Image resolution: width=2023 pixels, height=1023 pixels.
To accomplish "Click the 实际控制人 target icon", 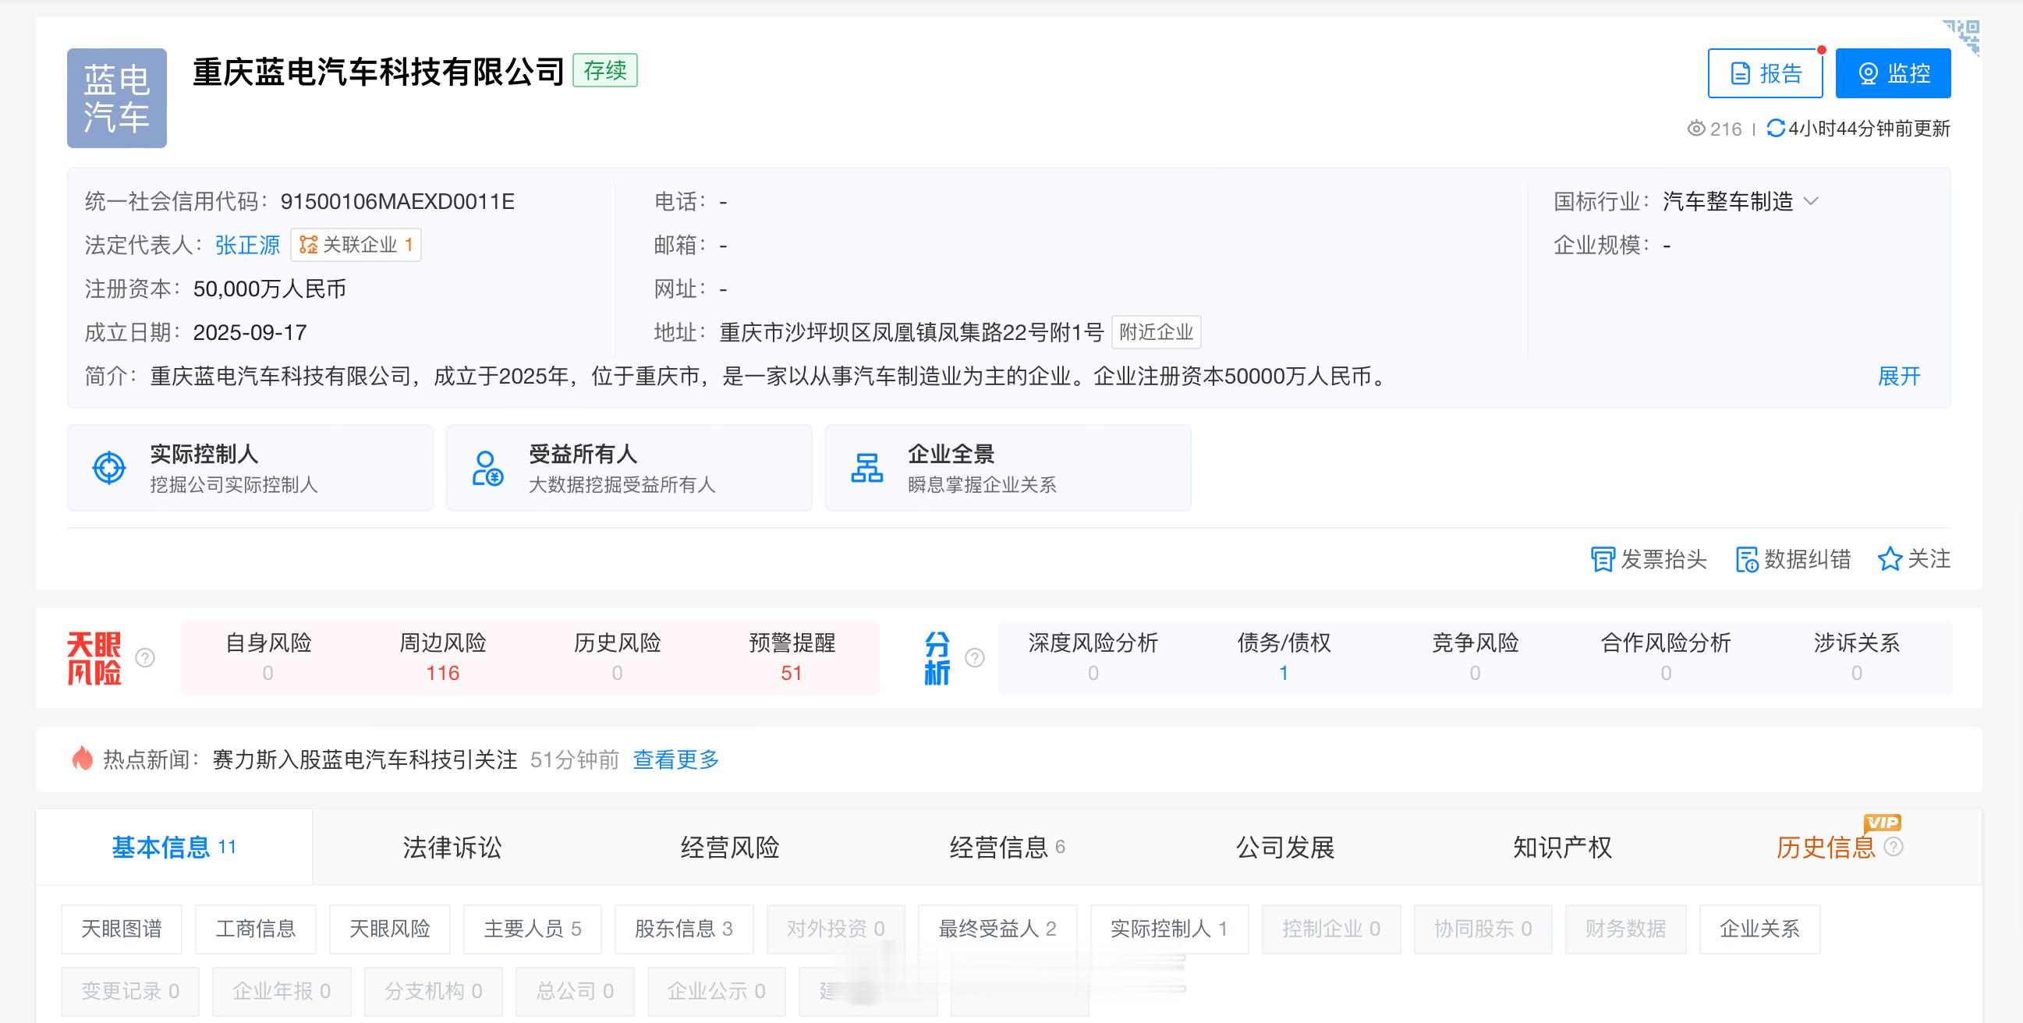I will [x=109, y=468].
